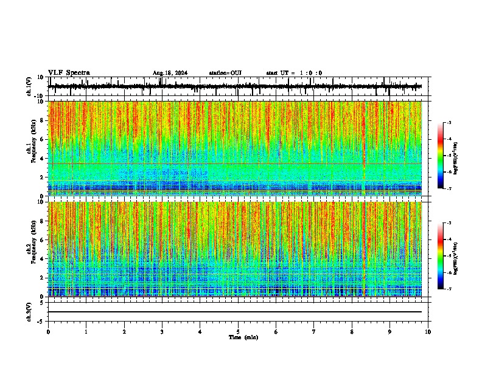Click the "station=OUI" header text

pos(225,73)
